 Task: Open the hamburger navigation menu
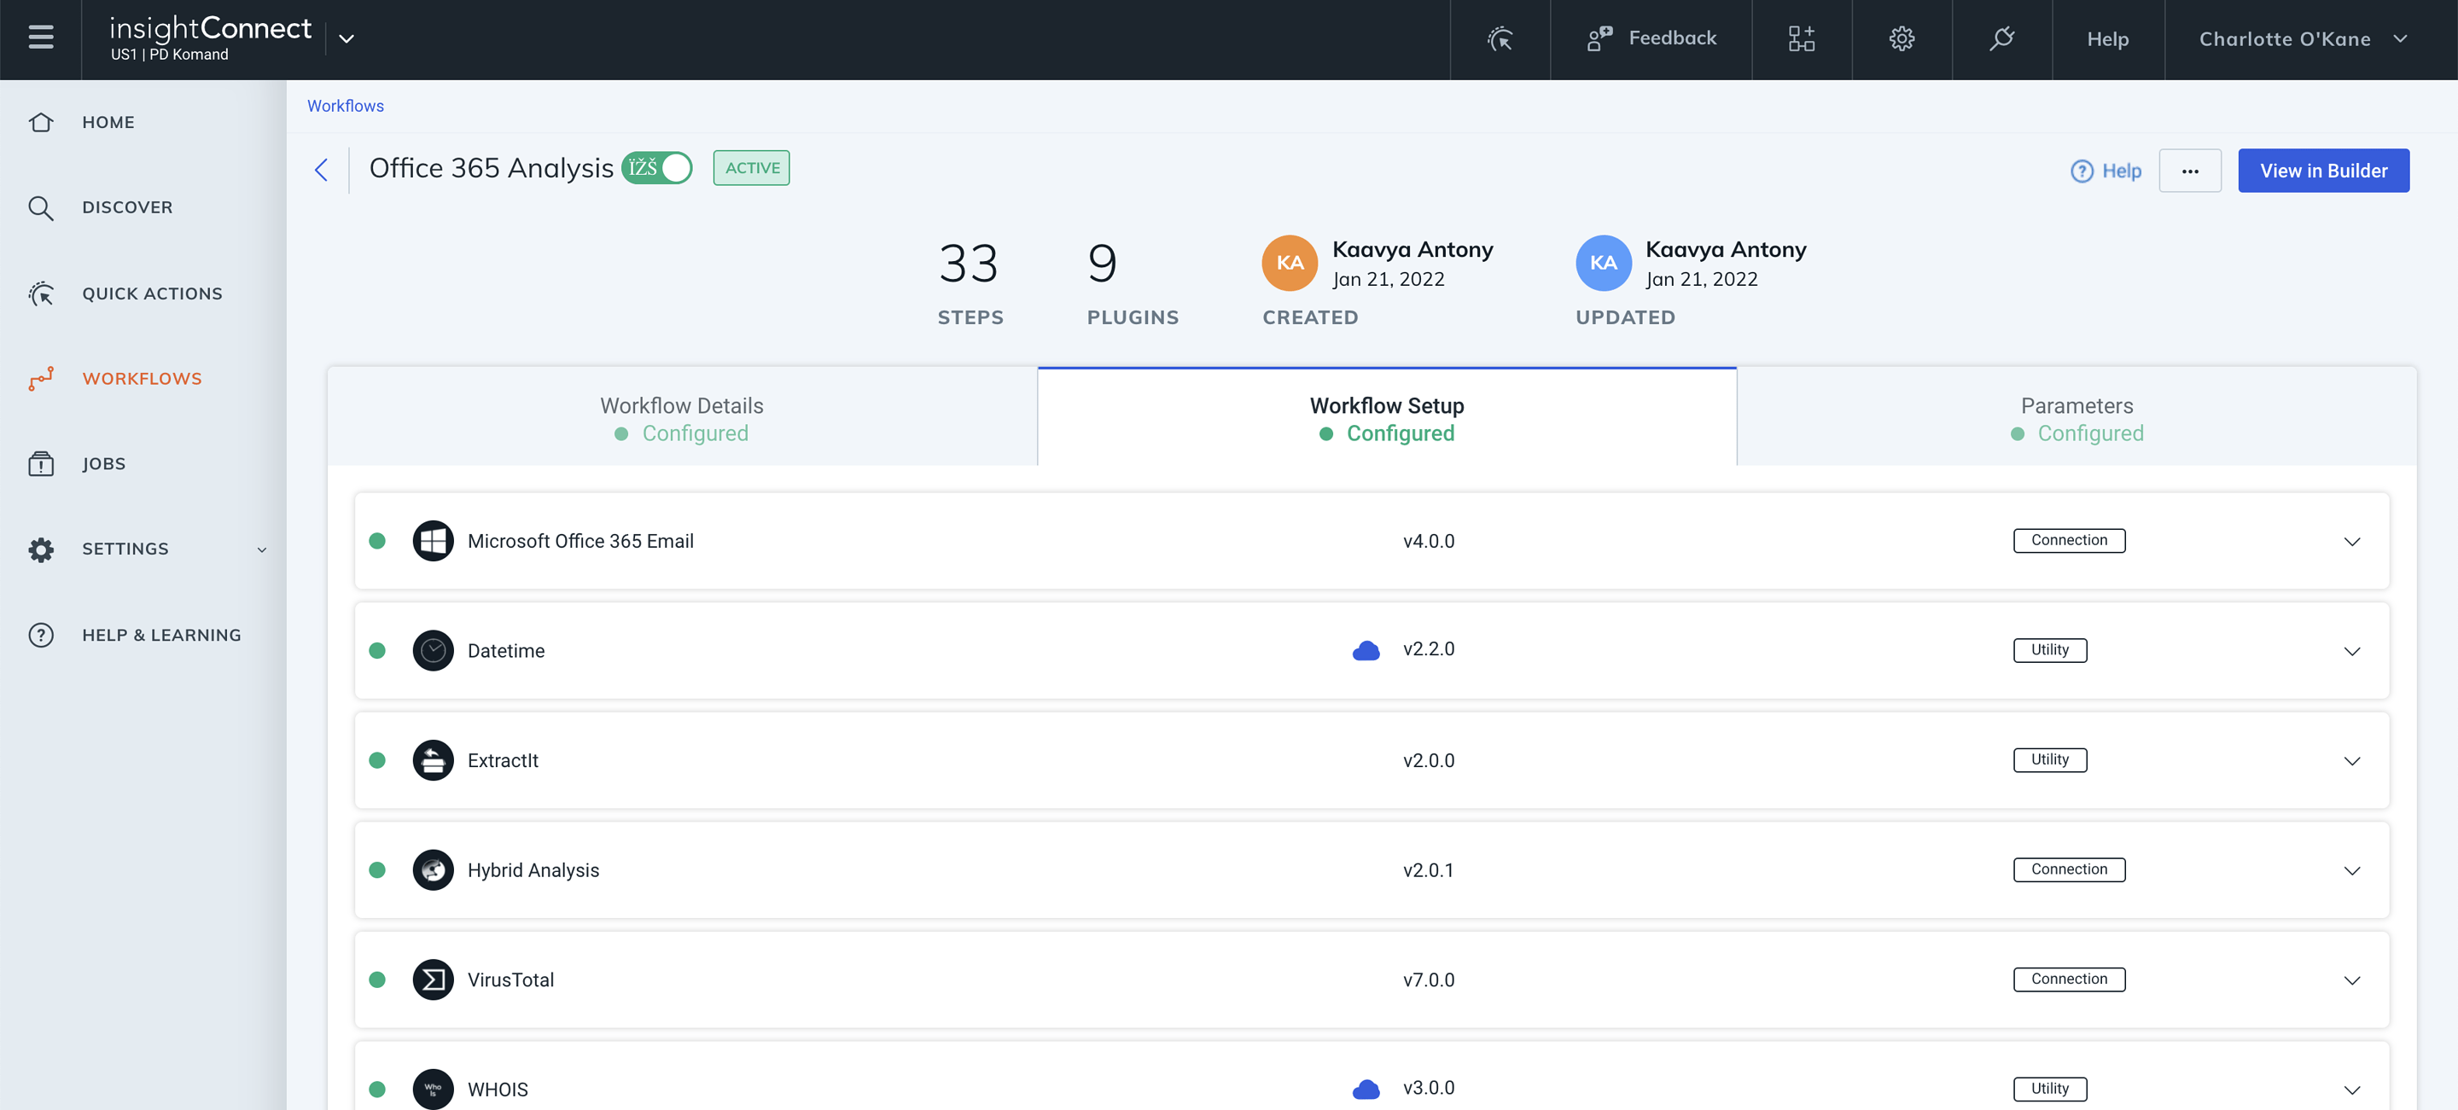point(40,38)
